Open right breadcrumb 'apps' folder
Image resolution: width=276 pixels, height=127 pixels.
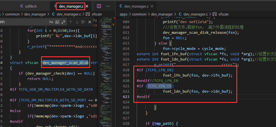[124, 14]
